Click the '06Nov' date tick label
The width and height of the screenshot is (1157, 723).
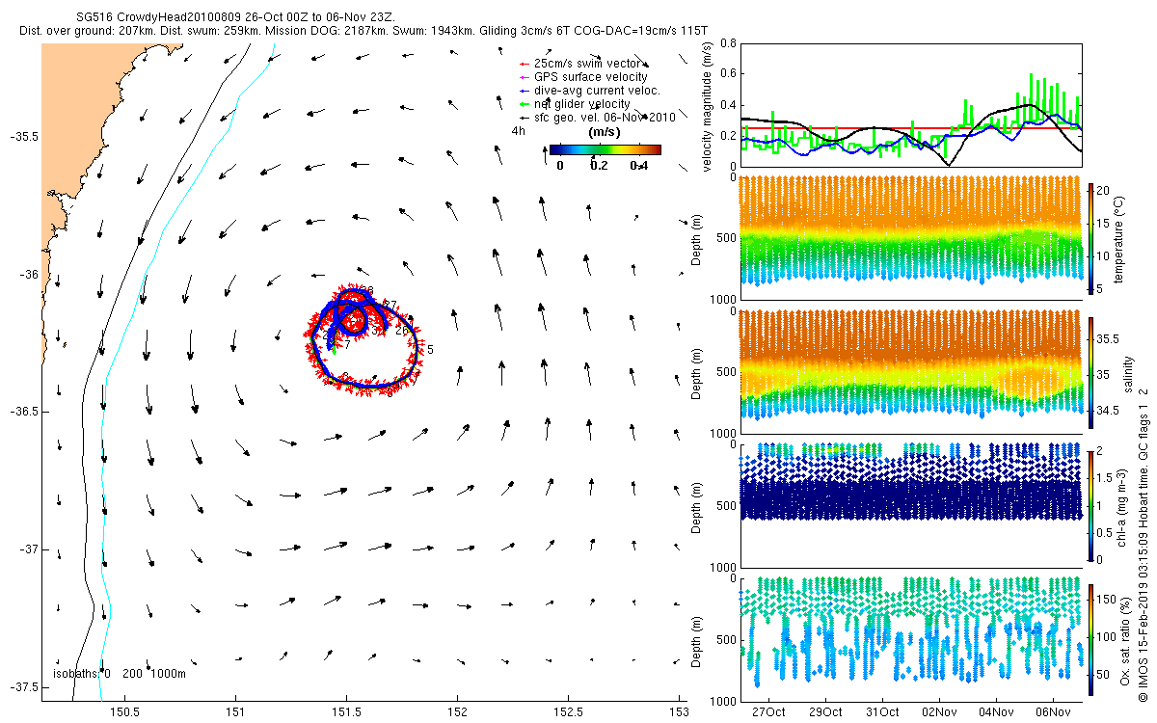pos(1053,711)
